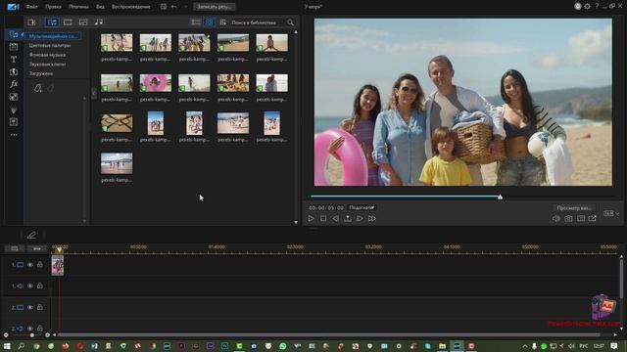Click the Записать результат button
Image resolution: width=627 pixels, height=352 pixels.
point(214,7)
